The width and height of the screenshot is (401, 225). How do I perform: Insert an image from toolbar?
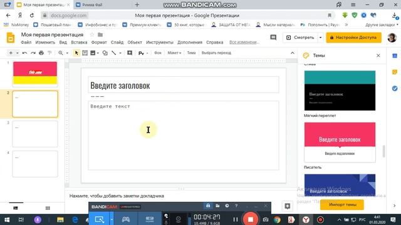pyautogui.click(x=93, y=52)
